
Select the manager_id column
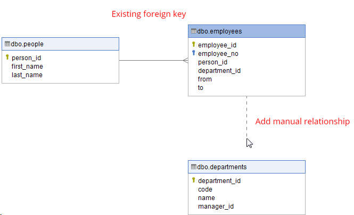[216, 206]
